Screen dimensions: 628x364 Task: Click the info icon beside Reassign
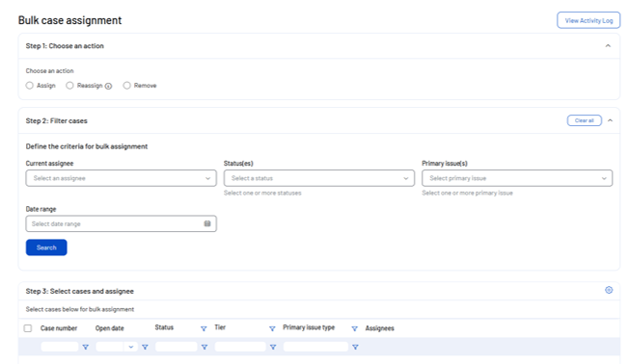tap(109, 86)
